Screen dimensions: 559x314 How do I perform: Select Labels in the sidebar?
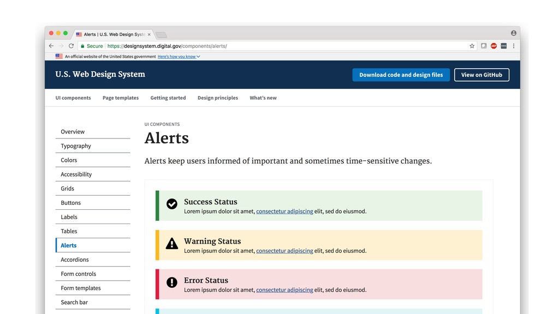coord(93,217)
